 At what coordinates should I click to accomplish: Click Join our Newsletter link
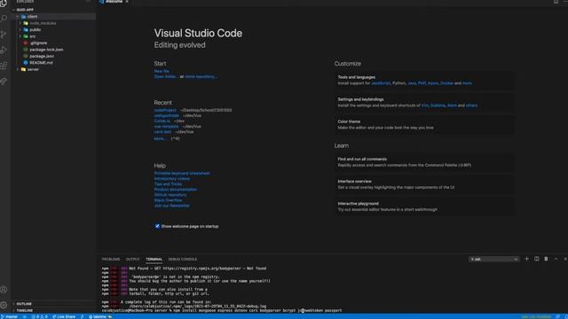pyautogui.click(x=171, y=206)
